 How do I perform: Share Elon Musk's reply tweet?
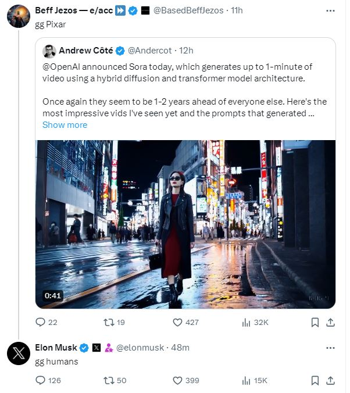point(330,380)
